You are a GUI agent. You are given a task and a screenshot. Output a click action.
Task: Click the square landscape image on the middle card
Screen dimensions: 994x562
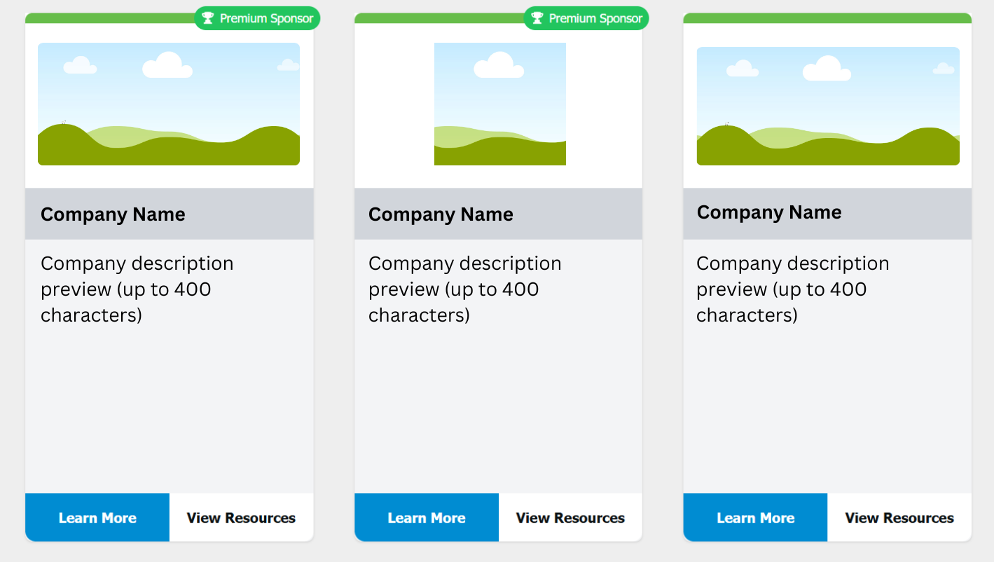pyautogui.click(x=500, y=104)
